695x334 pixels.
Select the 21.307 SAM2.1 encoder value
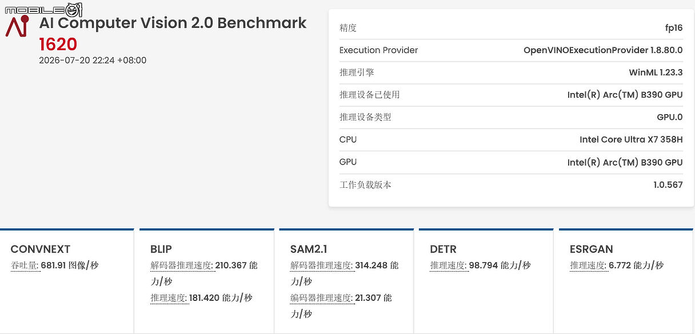[368, 298]
